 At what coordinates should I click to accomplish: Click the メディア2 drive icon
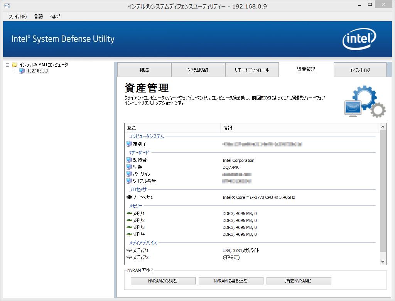pos(129,257)
